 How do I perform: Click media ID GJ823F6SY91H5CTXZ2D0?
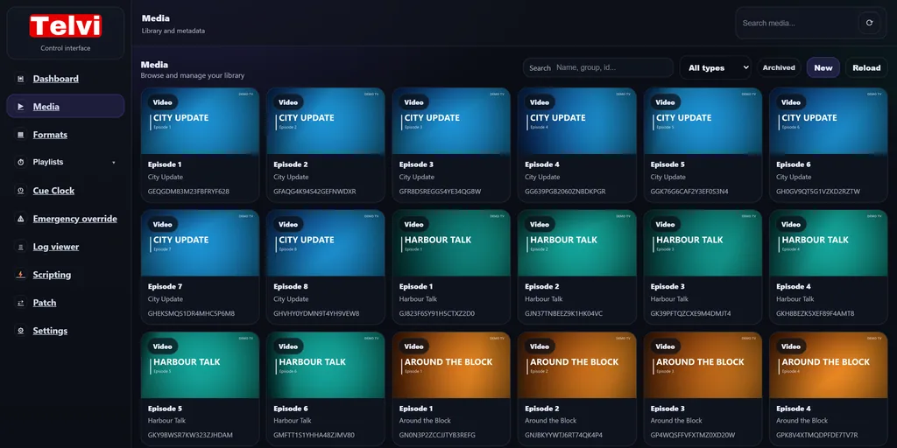click(437, 314)
